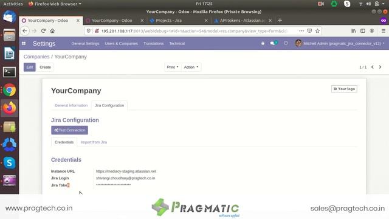Viewport: 389px width, 219px height.
Task: Go to next company record
Action: (380, 67)
